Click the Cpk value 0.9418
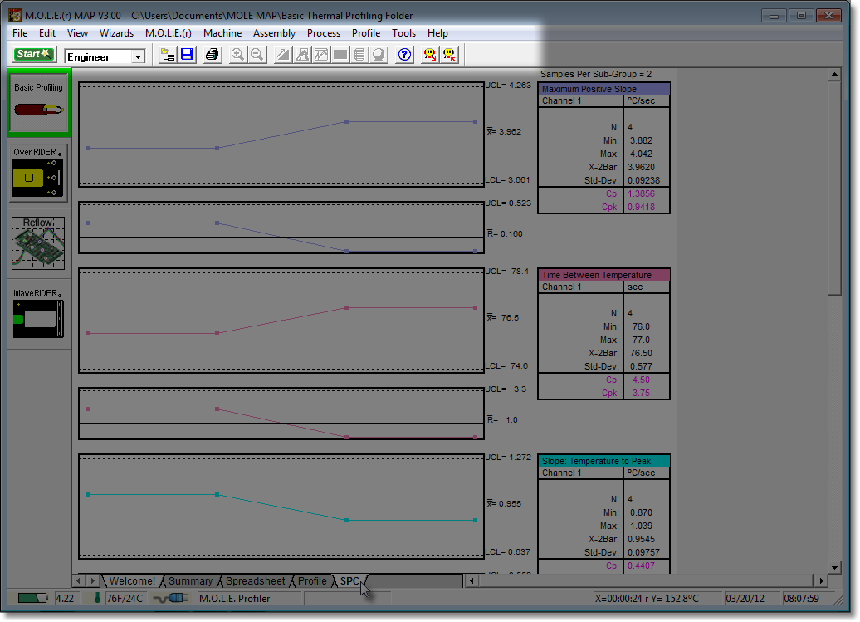The width and height of the screenshot is (860, 622). [x=641, y=207]
